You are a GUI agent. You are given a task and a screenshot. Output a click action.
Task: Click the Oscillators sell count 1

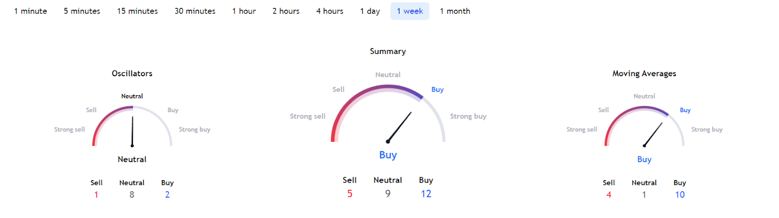click(96, 195)
